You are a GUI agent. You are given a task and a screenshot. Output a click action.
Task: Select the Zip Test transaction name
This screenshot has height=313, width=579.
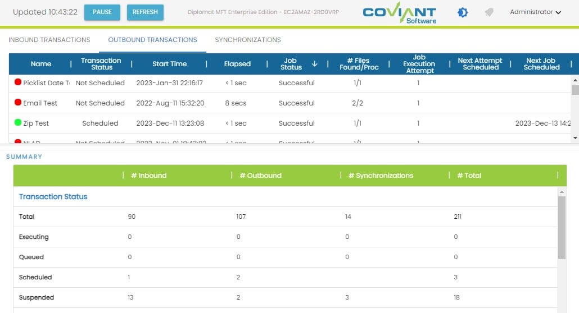[x=36, y=123]
